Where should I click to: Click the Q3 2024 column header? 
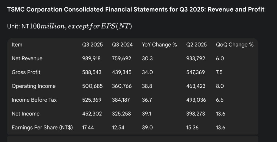[x=122, y=45]
